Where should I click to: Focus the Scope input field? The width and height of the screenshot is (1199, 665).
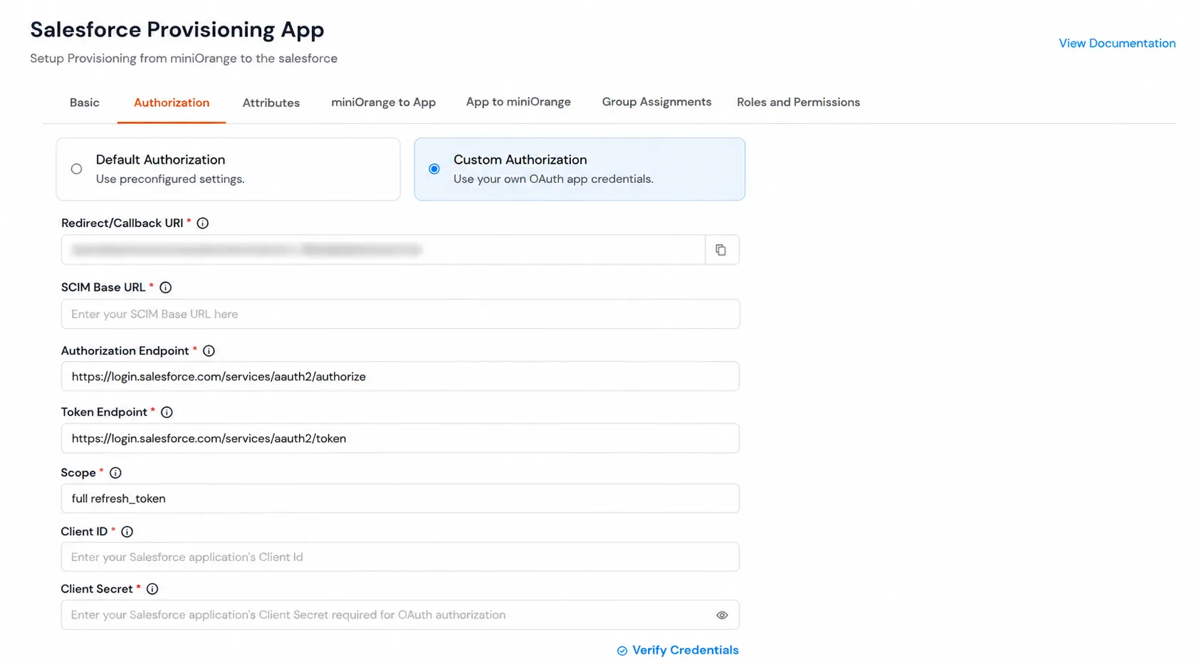pos(400,498)
